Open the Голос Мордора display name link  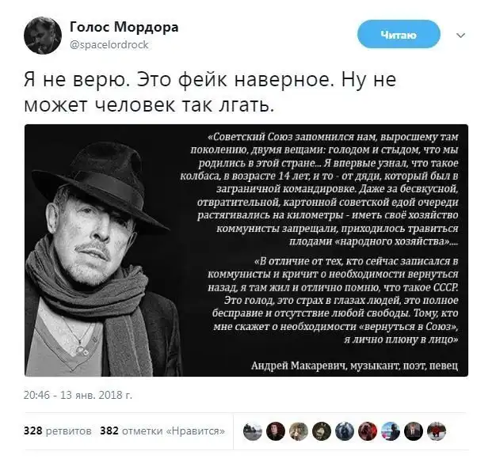pos(124,27)
